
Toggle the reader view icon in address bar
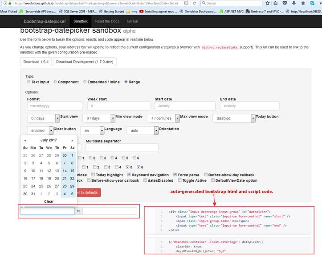(186, 3)
